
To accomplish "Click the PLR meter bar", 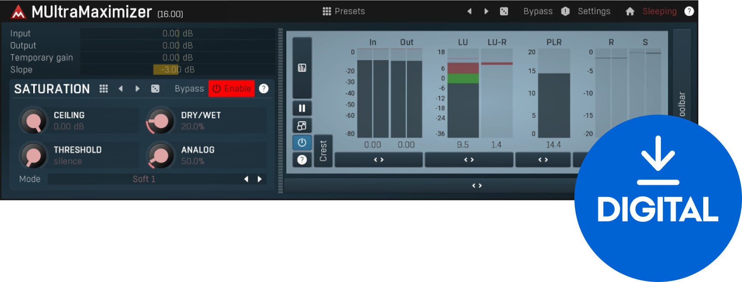I will (x=554, y=93).
